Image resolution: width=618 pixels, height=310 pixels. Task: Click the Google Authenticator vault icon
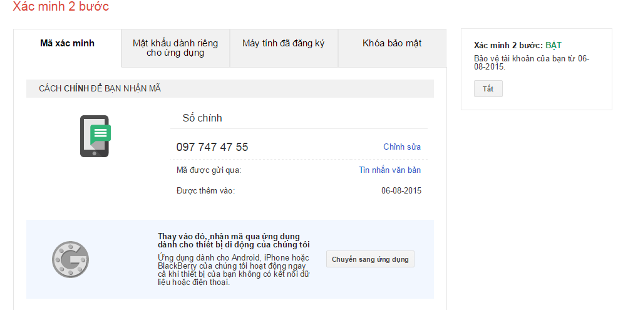coord(70,259)
